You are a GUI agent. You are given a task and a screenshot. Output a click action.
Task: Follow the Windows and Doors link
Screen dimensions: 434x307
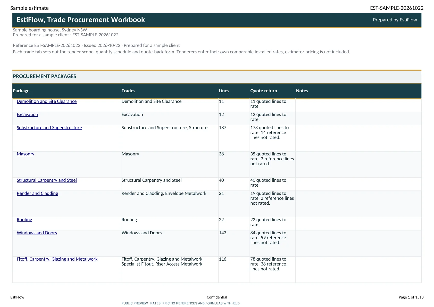click(37, 233)
